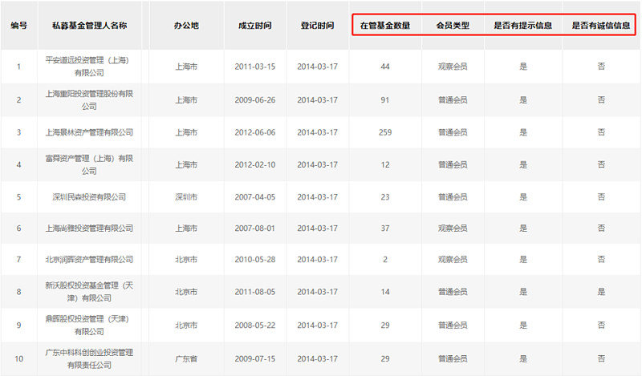This screenshot has height=376, width=642.
Task: Click 2014-03-17 registration date in row 1
Action: point(317,67)
